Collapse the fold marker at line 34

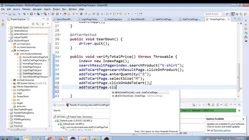click(x=60, y=56)
